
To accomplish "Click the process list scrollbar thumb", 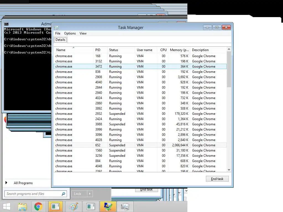I will click(229, 69).
